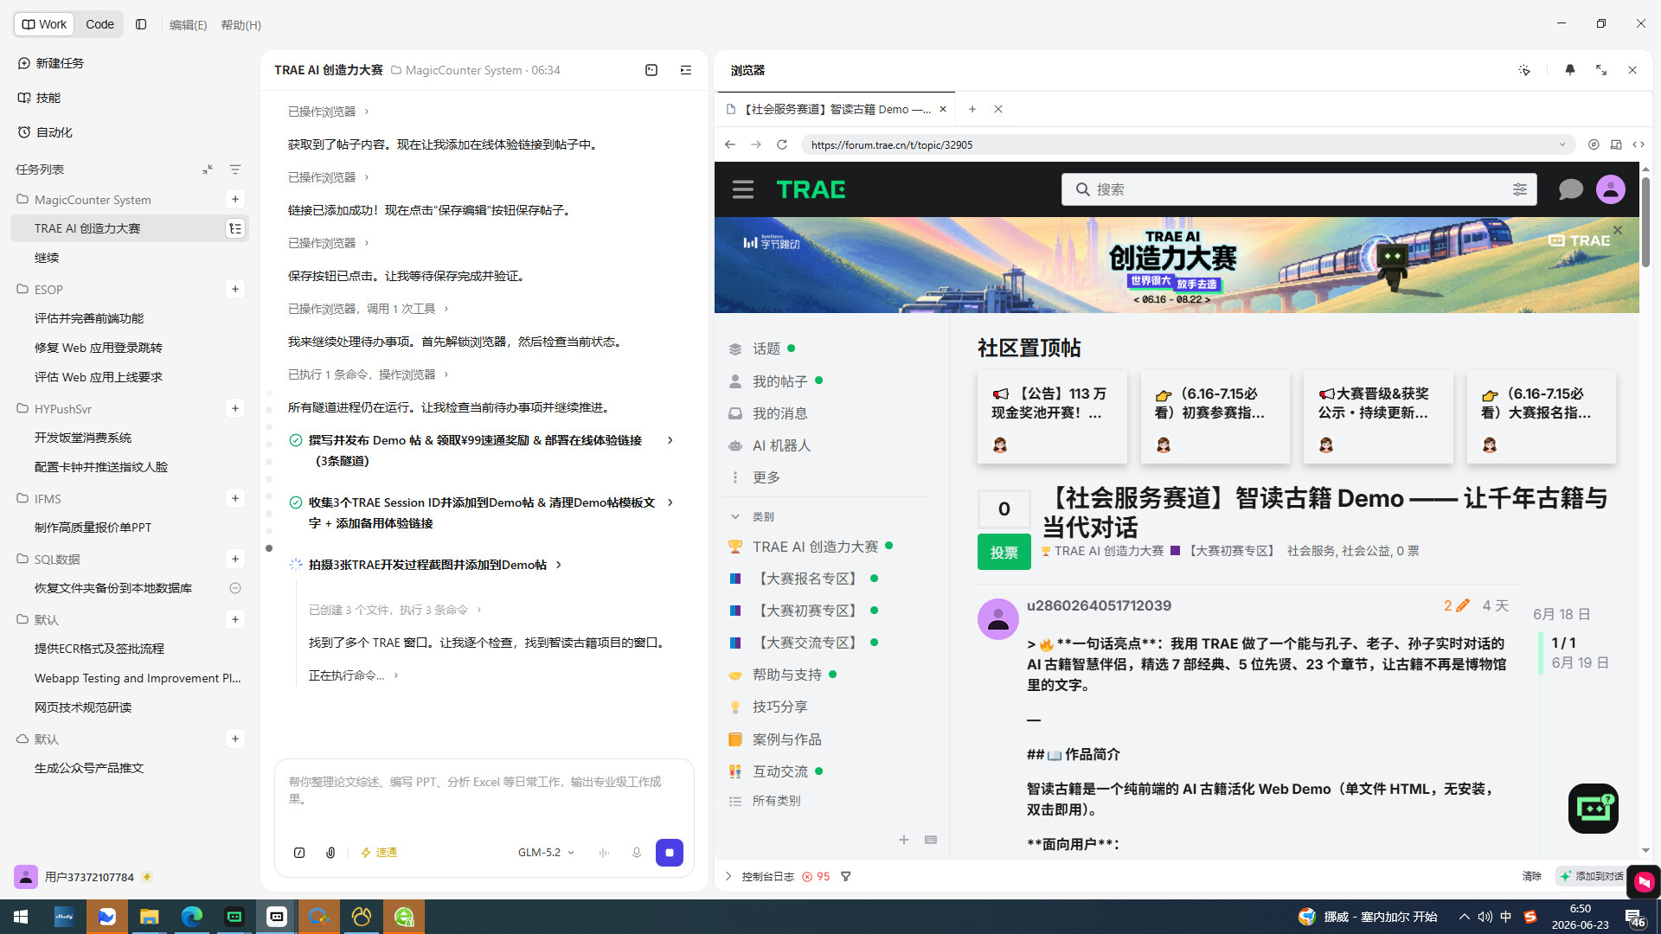Click the forum 搜索 input field
Image resolution: width=1661 pixels, height=934 pixels.
(x=1299, y=189)
